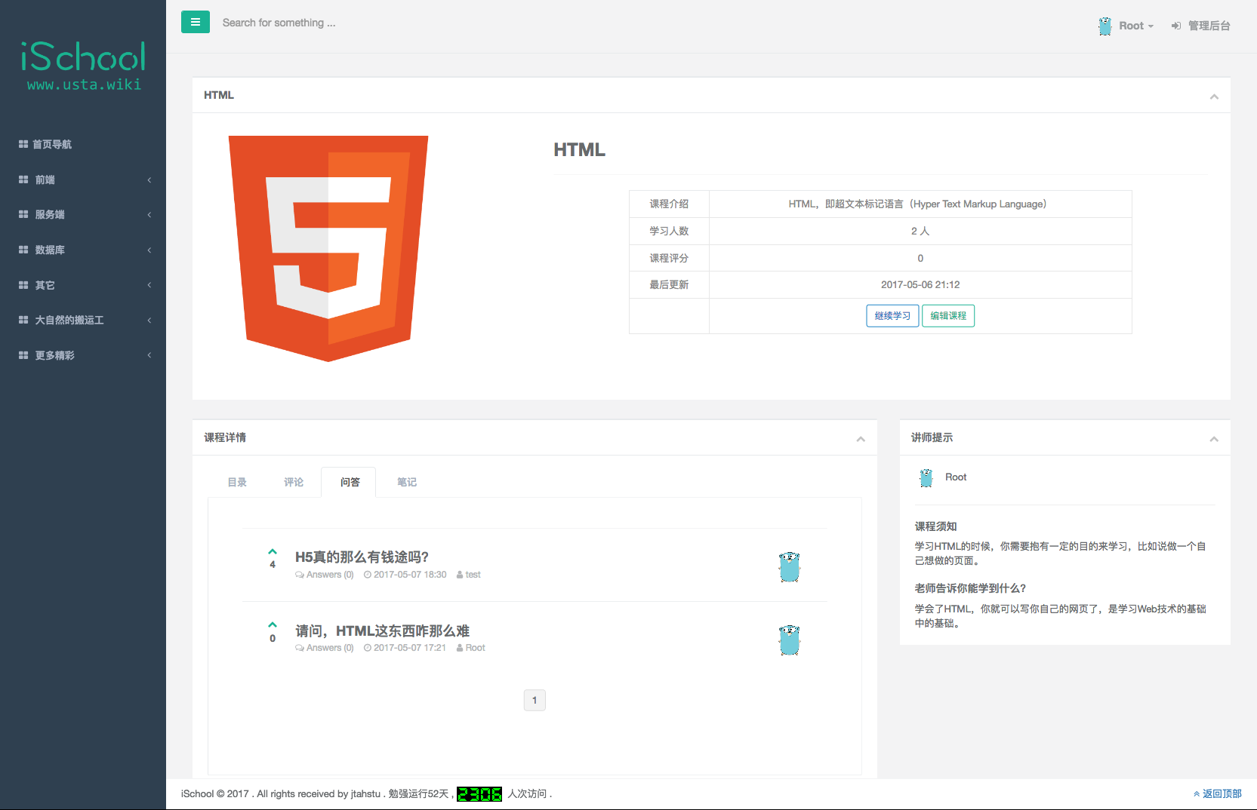Click the grid icon beside 其它
Image resolution: width=1257 pixels, height=810 pixels.
pyautogui.click(x=23, y=285)
